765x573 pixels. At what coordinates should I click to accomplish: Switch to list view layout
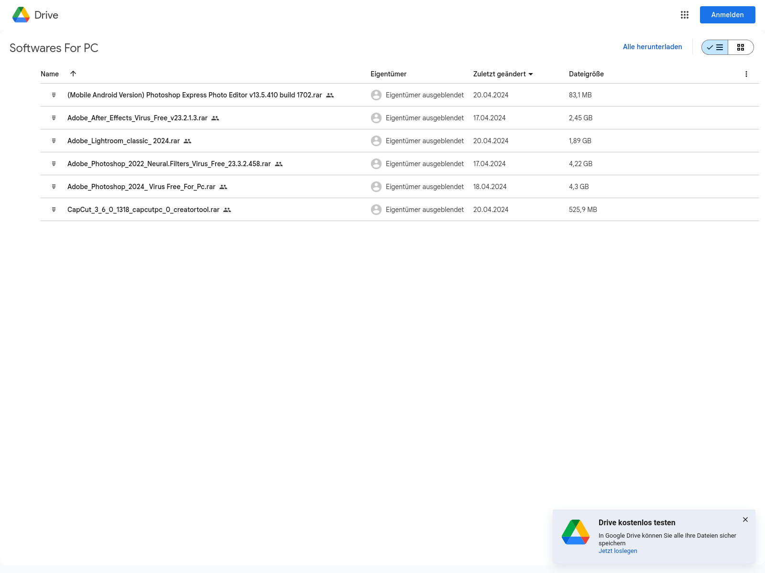pos(715,47)
